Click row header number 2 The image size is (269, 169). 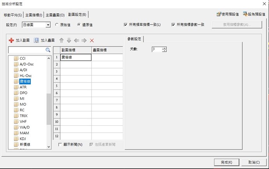57,65
